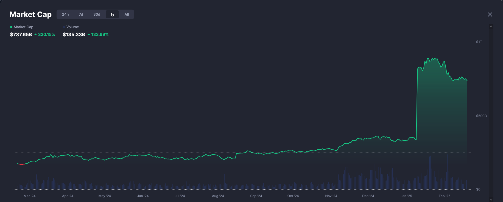
Task: Click the $500B axis label
Action: click(x=481, y=116)
